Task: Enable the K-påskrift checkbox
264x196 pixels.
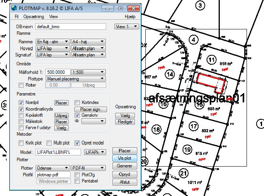Action: [21, 115]
